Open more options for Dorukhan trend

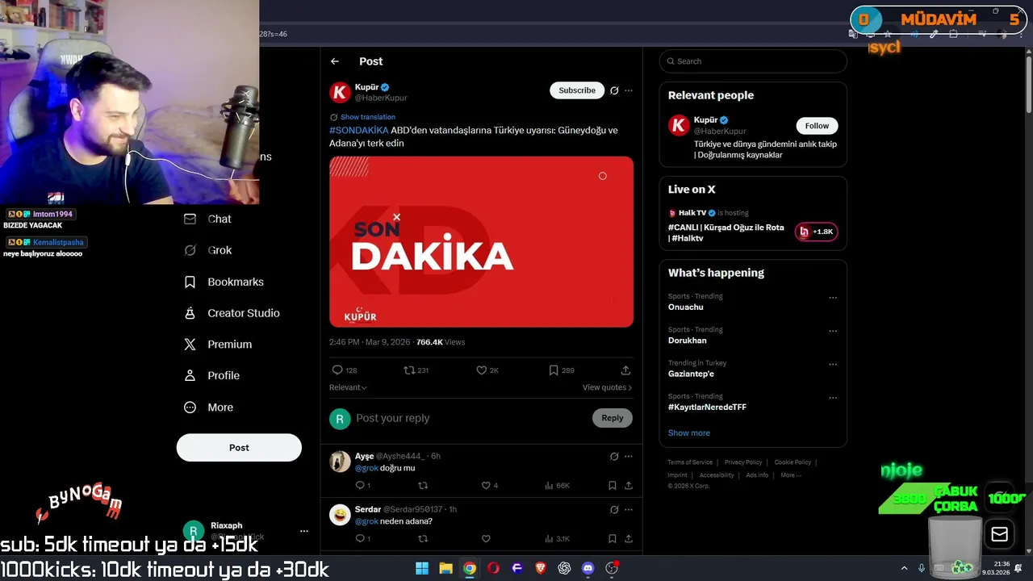coord(833,331)
